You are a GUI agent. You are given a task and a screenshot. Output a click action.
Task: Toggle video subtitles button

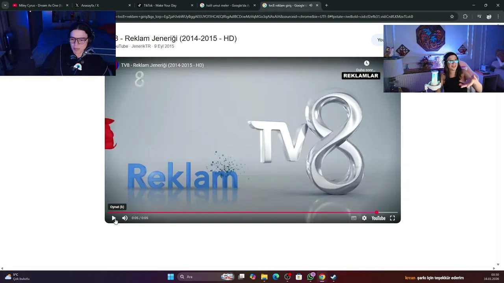(354, 218)
